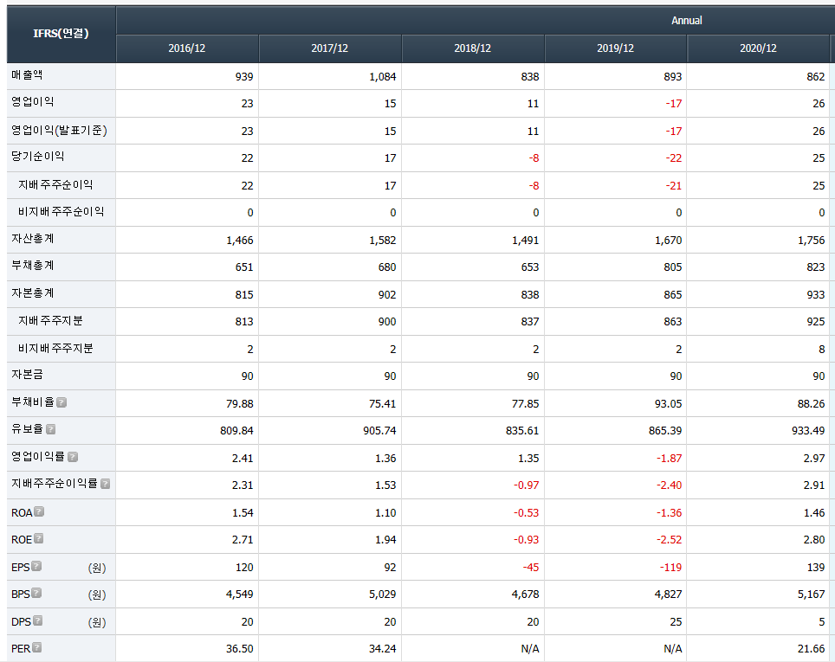
Task: Click 2016/12 매출액 value 939
Action: tap(244, 77)
